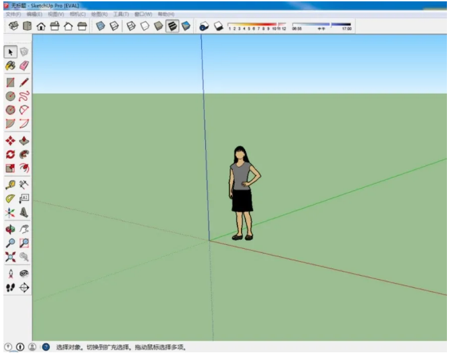
Task: Enable Wireframe face style
Action: (131, 26)
